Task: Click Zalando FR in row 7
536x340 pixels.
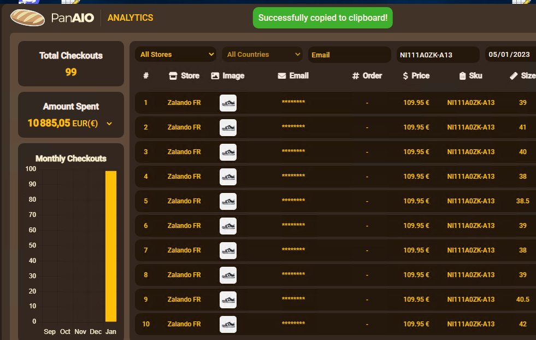Action: pyautogui.click(x=184, y=250)
